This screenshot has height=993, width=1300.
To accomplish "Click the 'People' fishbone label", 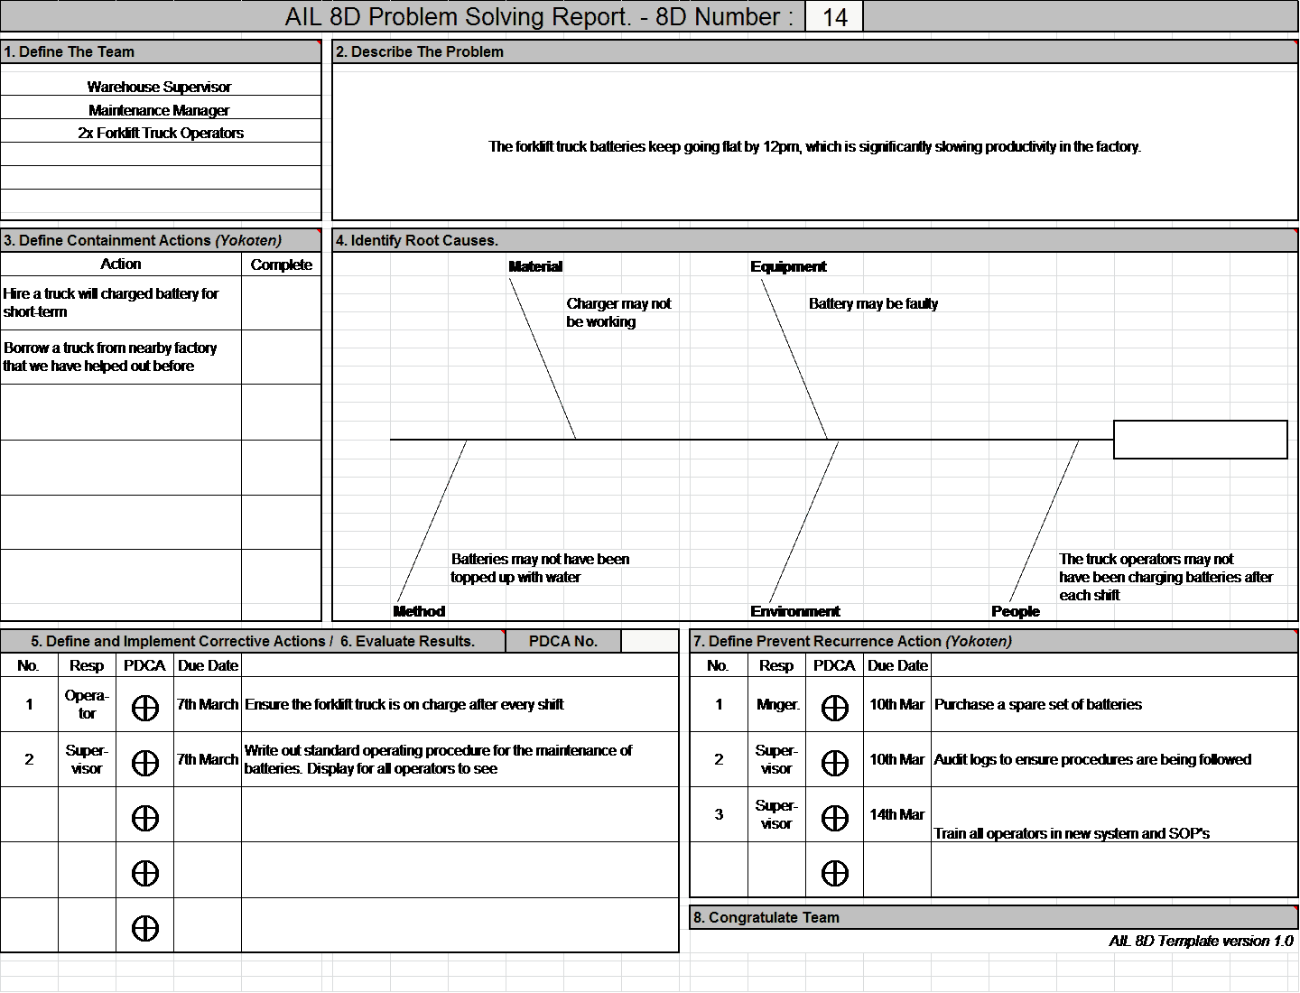I will click(1016, 611).
